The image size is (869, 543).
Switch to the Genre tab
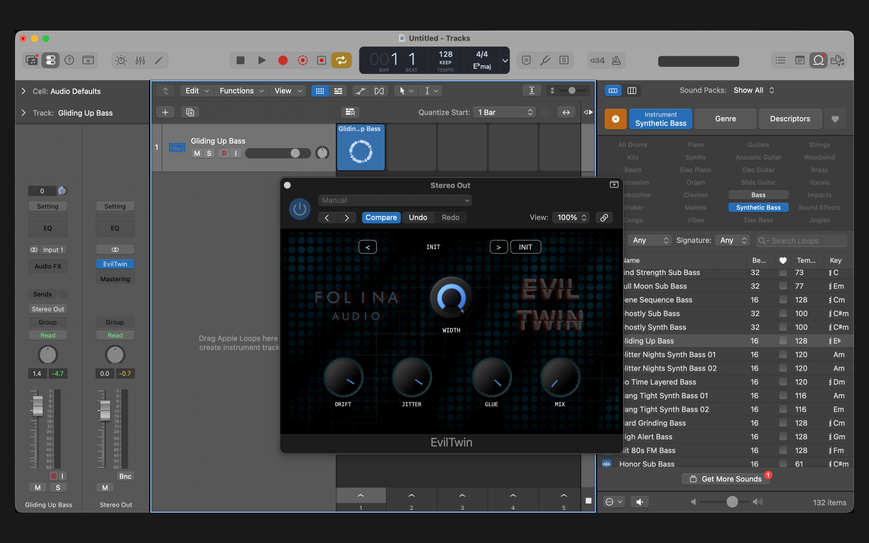click(725, 119)
